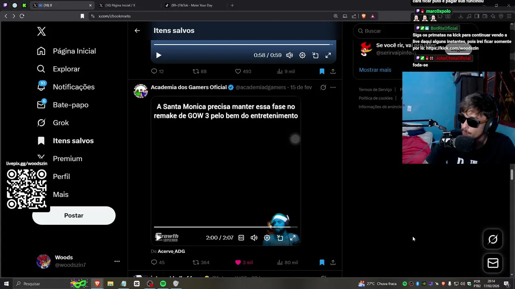This screenshot has width=515, height=289.
Task: Seek on the GOW 3 video progress bar
Action: (x=225, y=227)
